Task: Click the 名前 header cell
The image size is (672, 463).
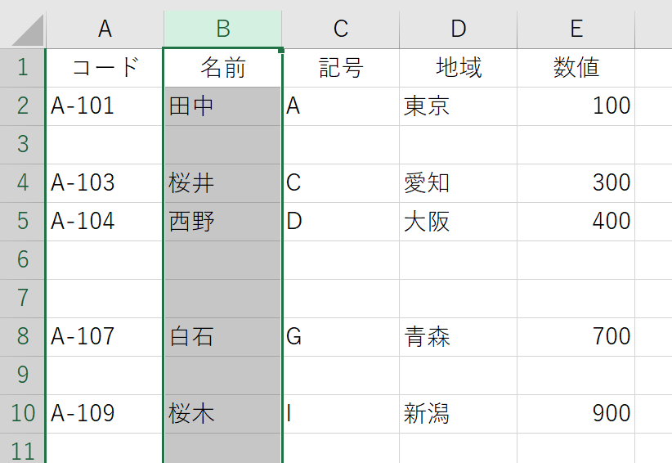Action: point(223,68)
